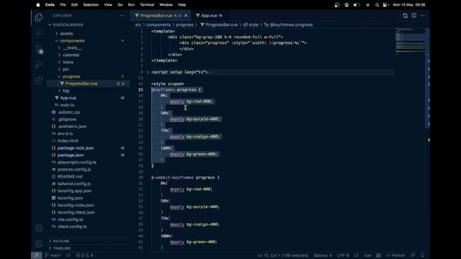Open the editor more actions menu

pos(422,16)
